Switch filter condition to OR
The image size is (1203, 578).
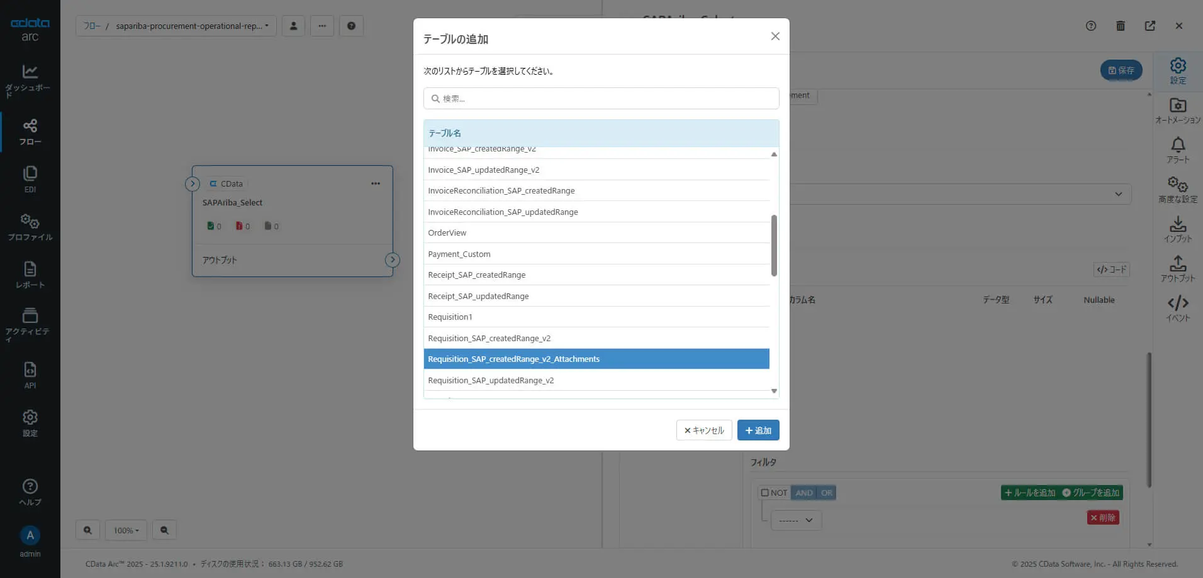pyautogui.click(x=827, y=493)
